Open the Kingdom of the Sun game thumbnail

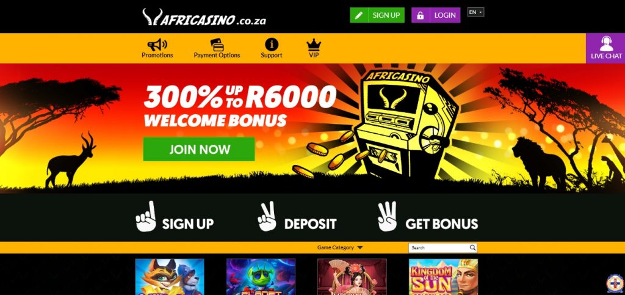coord(443,277)
